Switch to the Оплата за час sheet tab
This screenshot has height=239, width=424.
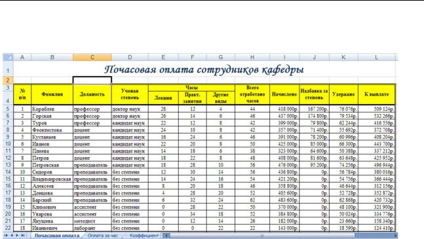tap(103, 236)
